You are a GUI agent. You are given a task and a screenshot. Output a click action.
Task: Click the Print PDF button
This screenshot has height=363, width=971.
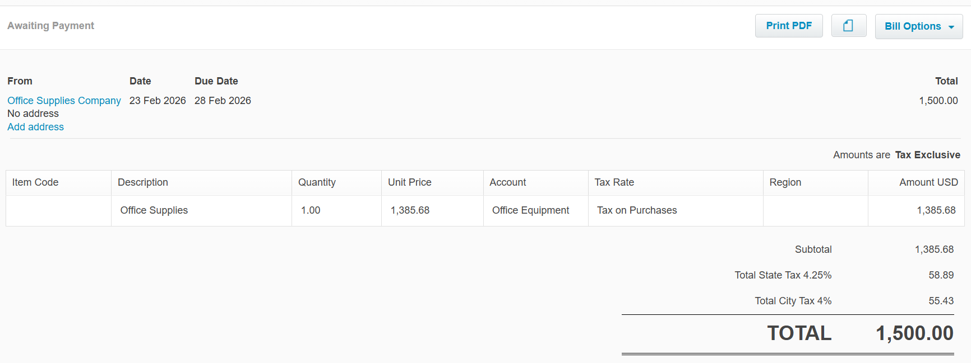click(788, 26)
